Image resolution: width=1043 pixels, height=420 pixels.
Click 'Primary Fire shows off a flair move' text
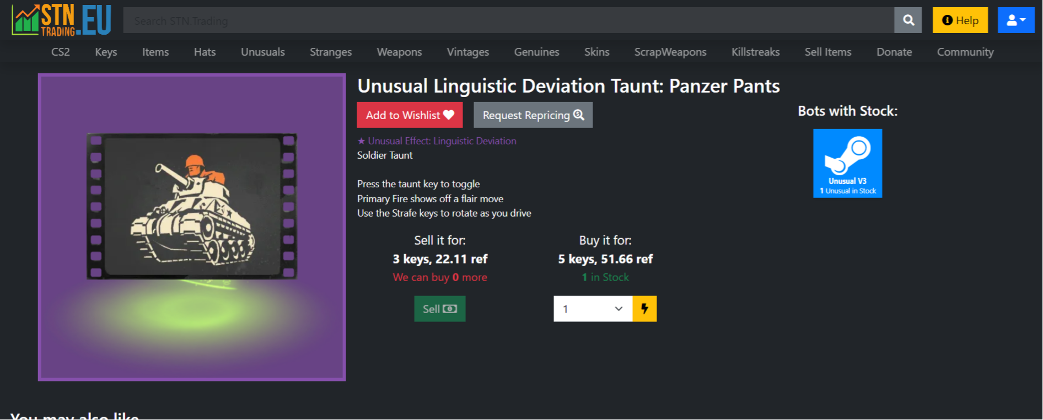pos(430,199)
